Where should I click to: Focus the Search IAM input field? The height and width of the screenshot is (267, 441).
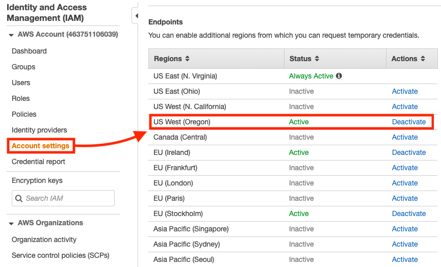point(63,198)
